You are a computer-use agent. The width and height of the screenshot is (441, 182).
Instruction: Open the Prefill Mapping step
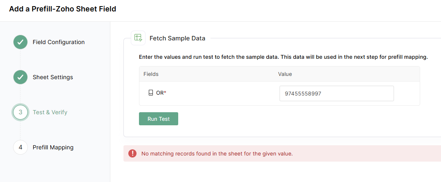point(53,147)
